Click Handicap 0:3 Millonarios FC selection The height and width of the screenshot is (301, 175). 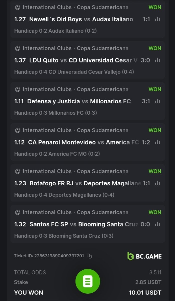pos(55,113)
